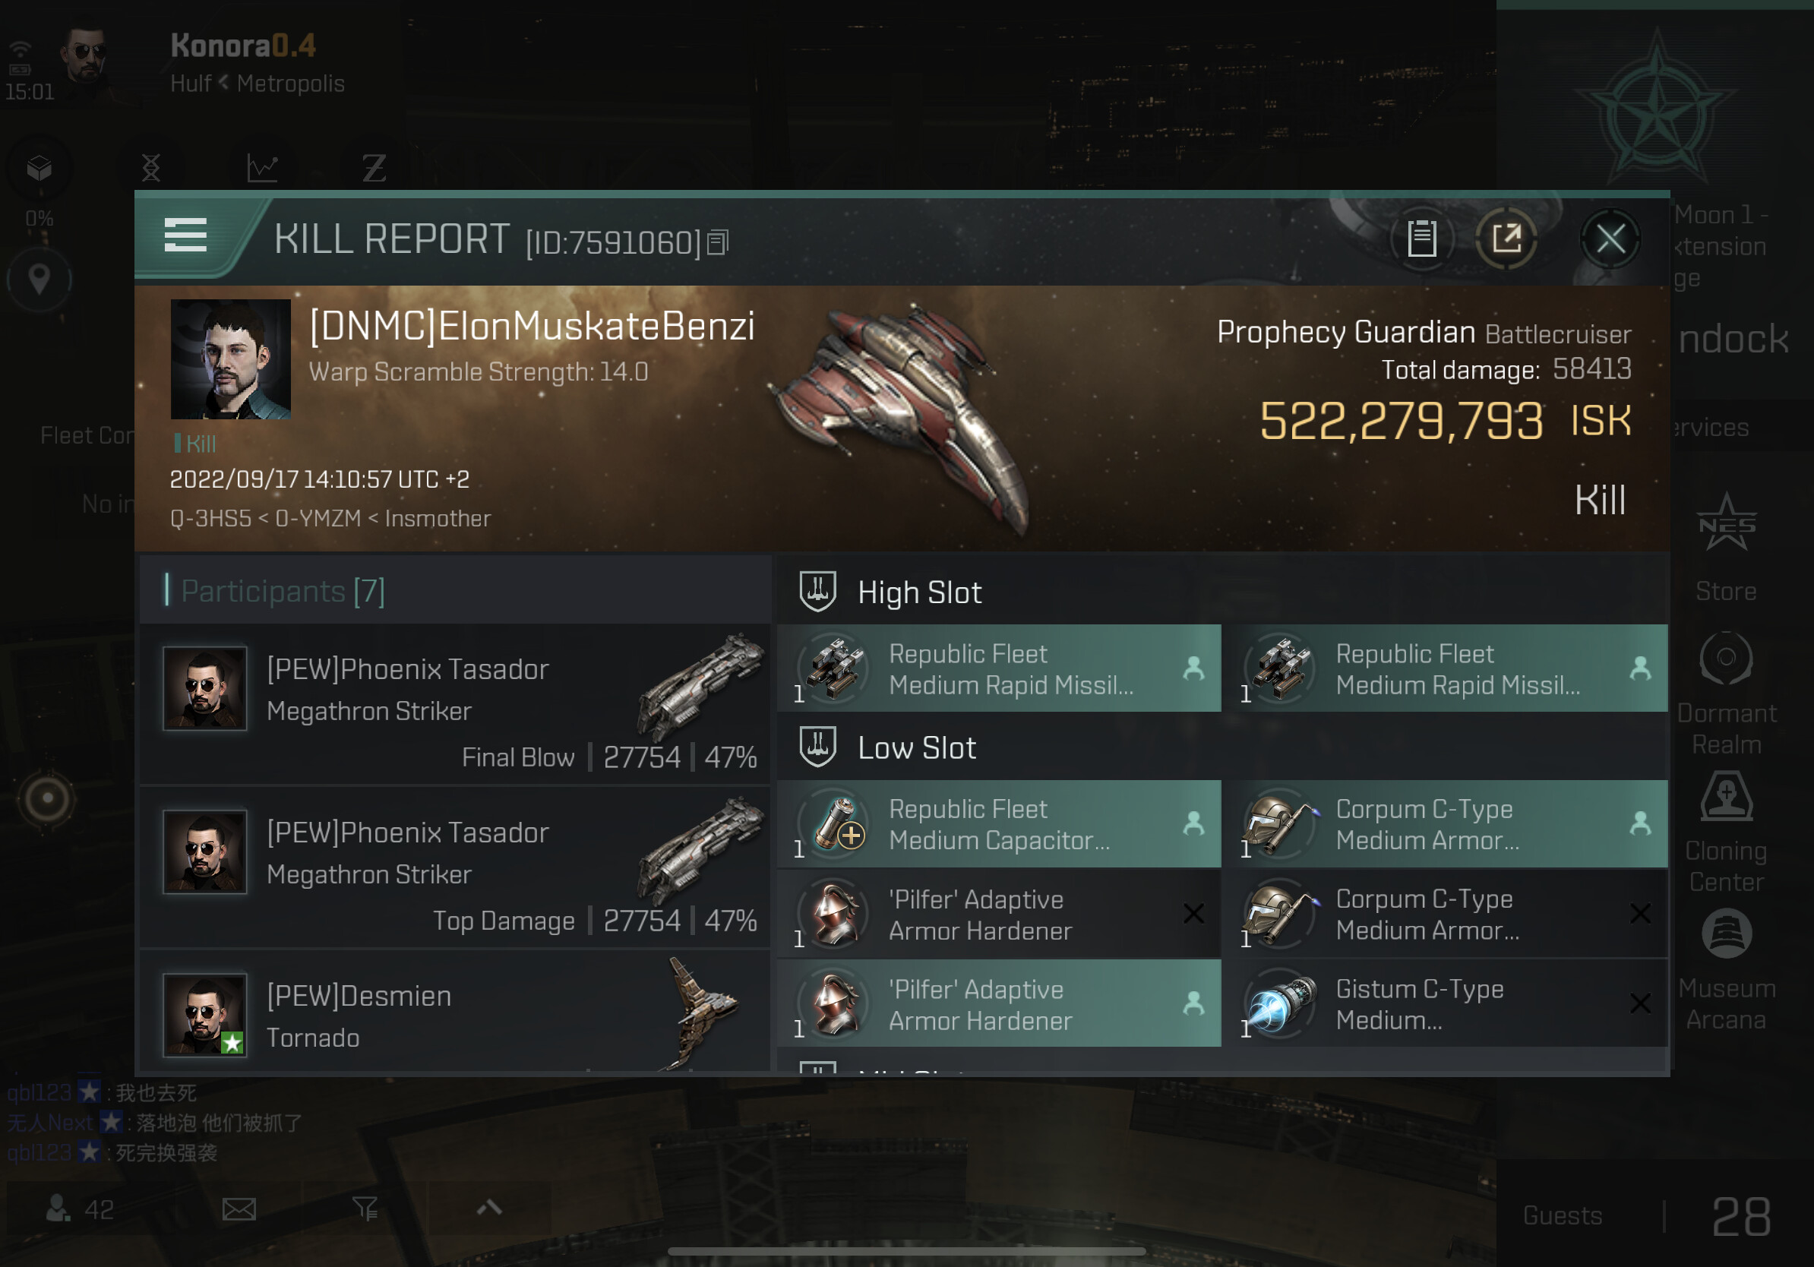Select the Republic Fleet Medium Capacitor module
The image size is (1814, 1267).
[999, 824]
